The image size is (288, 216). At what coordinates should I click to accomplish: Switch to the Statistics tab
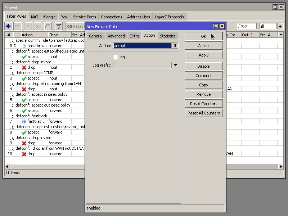(168, 36)
